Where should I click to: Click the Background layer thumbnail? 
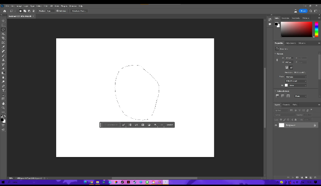(x=282, y=125)
